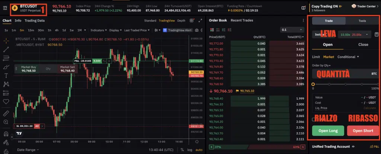This screenshot has height=154, width=381.
Task: Open the Total(BTC) column dropdown
Action: click(295, 37)
